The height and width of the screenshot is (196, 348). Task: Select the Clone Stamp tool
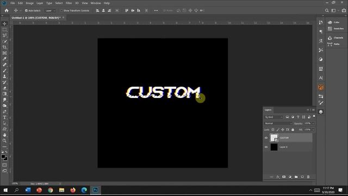[x=4, y=76]
